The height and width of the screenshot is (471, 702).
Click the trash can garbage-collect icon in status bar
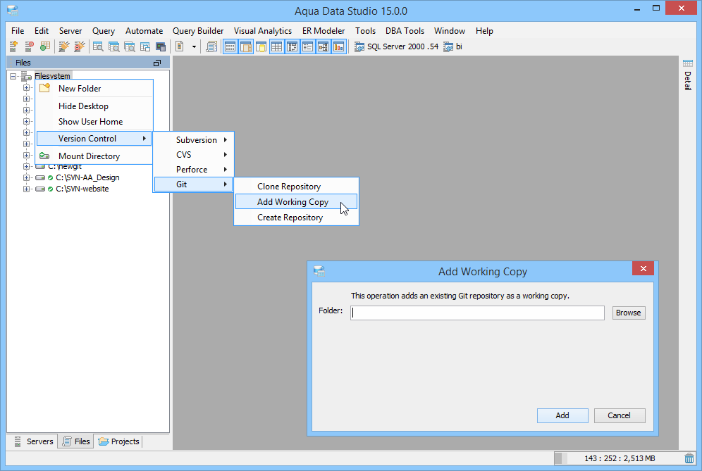pyautogui.click(x=689, y=458)
